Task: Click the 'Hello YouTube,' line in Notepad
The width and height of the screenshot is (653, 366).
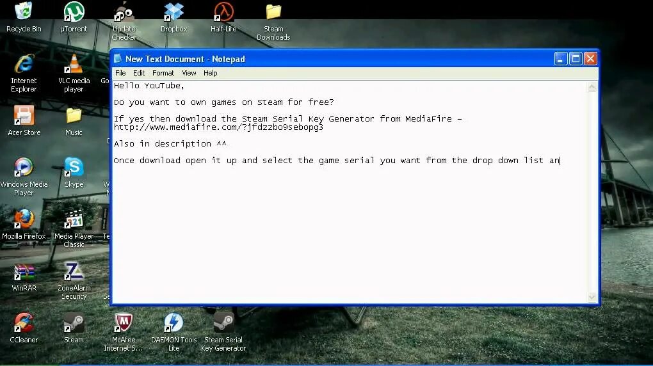Action: (x=149, y=85)
